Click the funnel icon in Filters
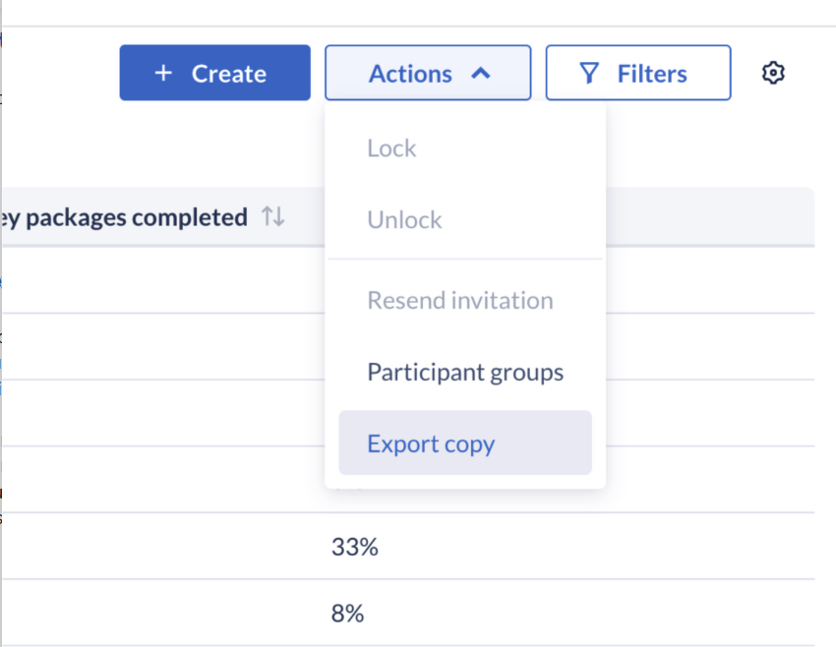Image resolution: width=836 pixels, height=647 pixels. pyautogui.click(x=589, y=74)
